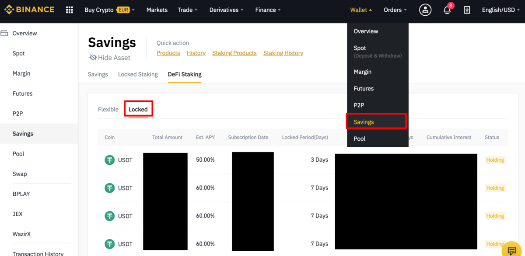Switch to the DeFi Staking tab
525x256 pixels.
coord(185,74)
